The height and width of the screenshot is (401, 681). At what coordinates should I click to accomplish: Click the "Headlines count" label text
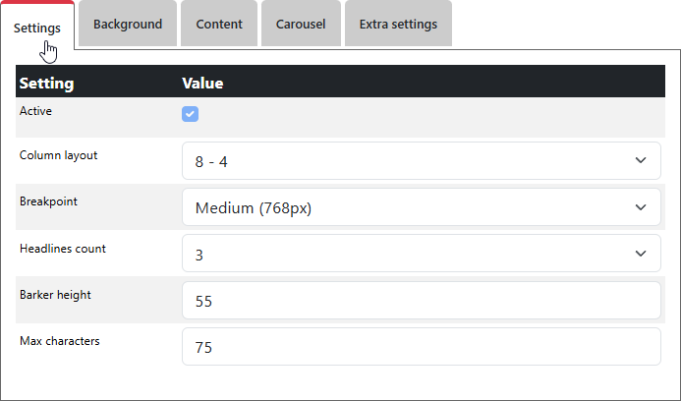pos(63,249)
